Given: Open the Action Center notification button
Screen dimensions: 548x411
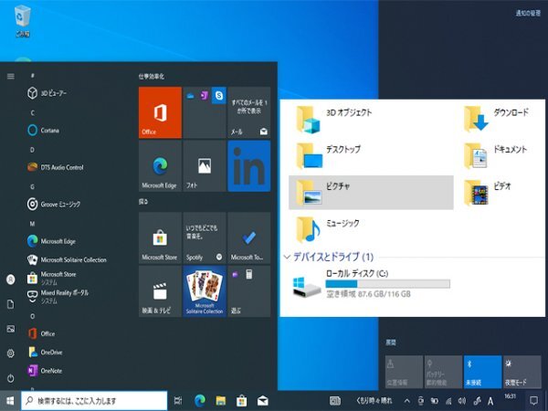Looking at the screenshot, I should coord(533,401).
